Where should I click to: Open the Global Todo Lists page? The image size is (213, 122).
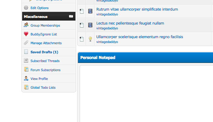click(43, 87)
